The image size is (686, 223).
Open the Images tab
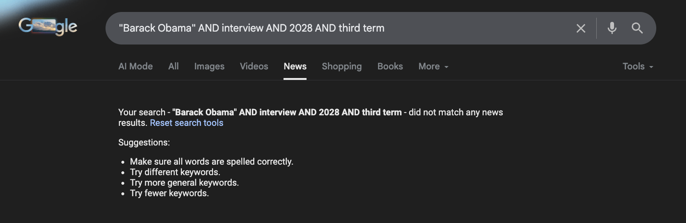209,67
